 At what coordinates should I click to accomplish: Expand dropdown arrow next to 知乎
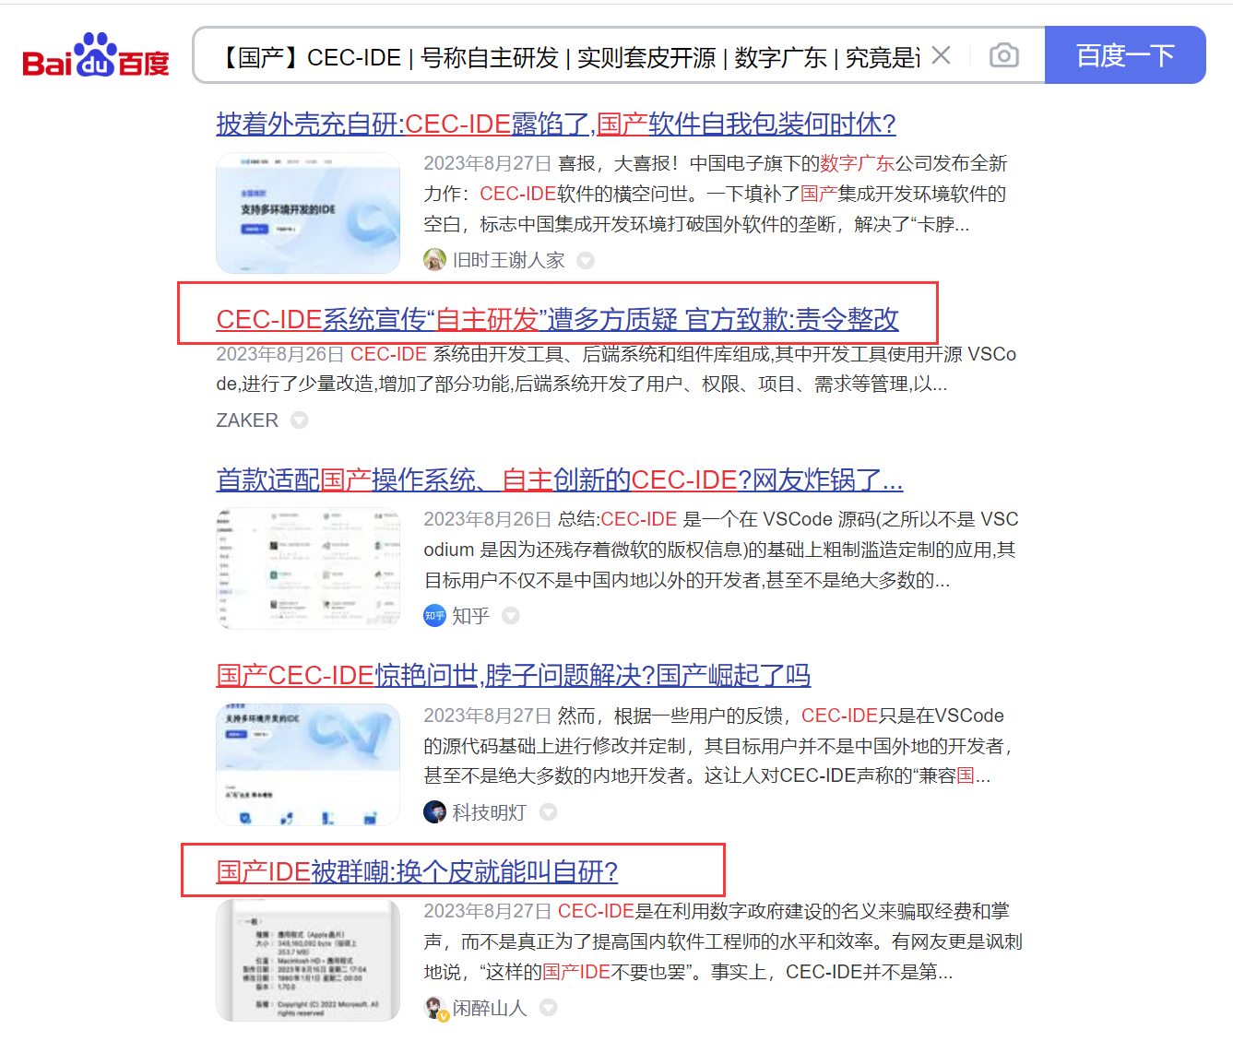tap(511, 616)
